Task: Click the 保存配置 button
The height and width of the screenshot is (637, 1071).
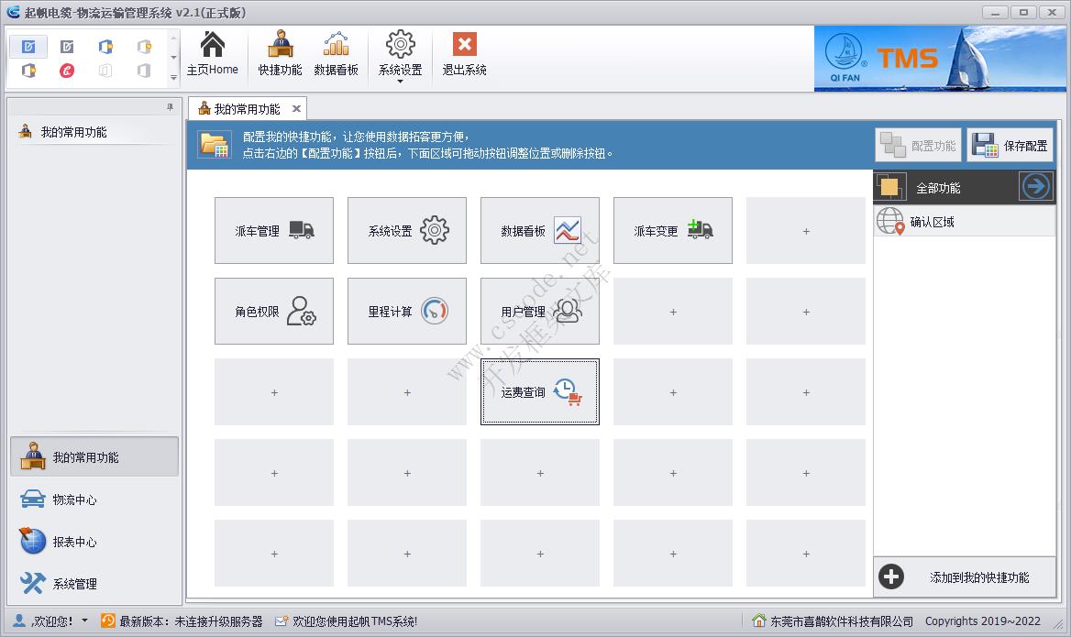Action: pos(1010,146)
